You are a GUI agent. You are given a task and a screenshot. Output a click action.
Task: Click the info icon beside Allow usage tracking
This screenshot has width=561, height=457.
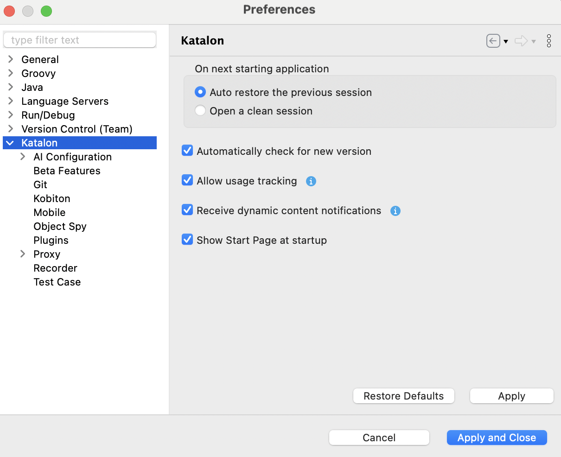coord(311,181)
